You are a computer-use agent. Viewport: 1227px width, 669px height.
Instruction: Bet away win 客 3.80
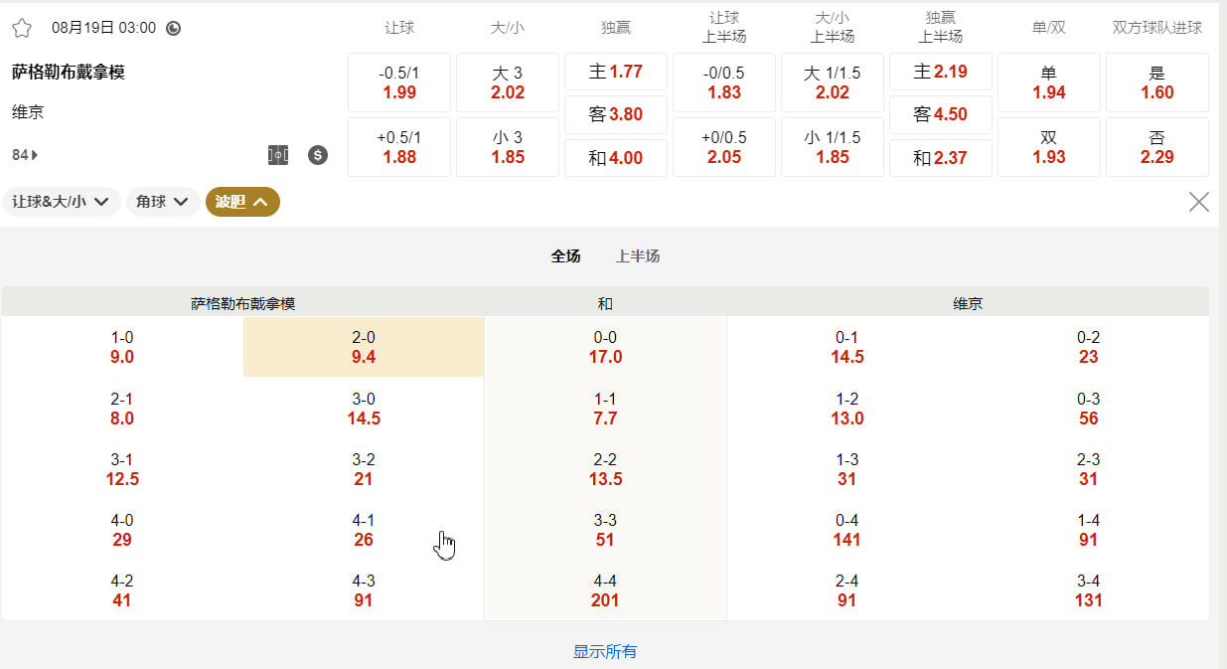point(616,114)
